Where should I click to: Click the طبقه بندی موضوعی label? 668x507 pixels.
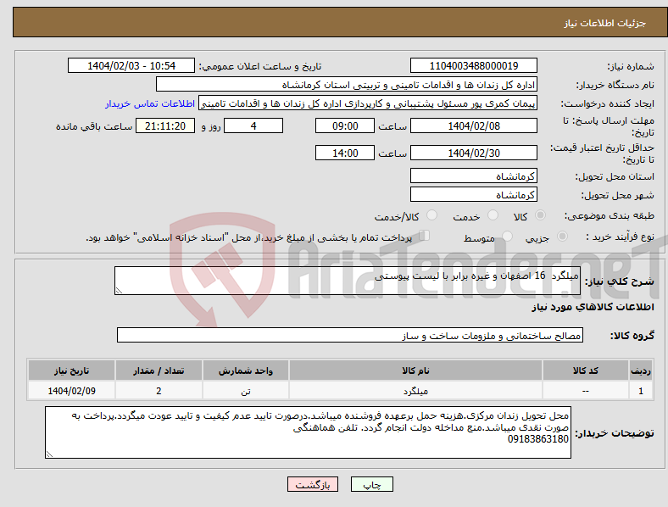click(x=610, y=216)
